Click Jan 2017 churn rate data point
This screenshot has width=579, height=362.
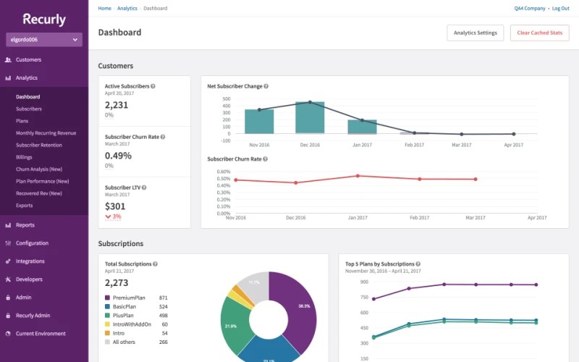tap(358, 176)
